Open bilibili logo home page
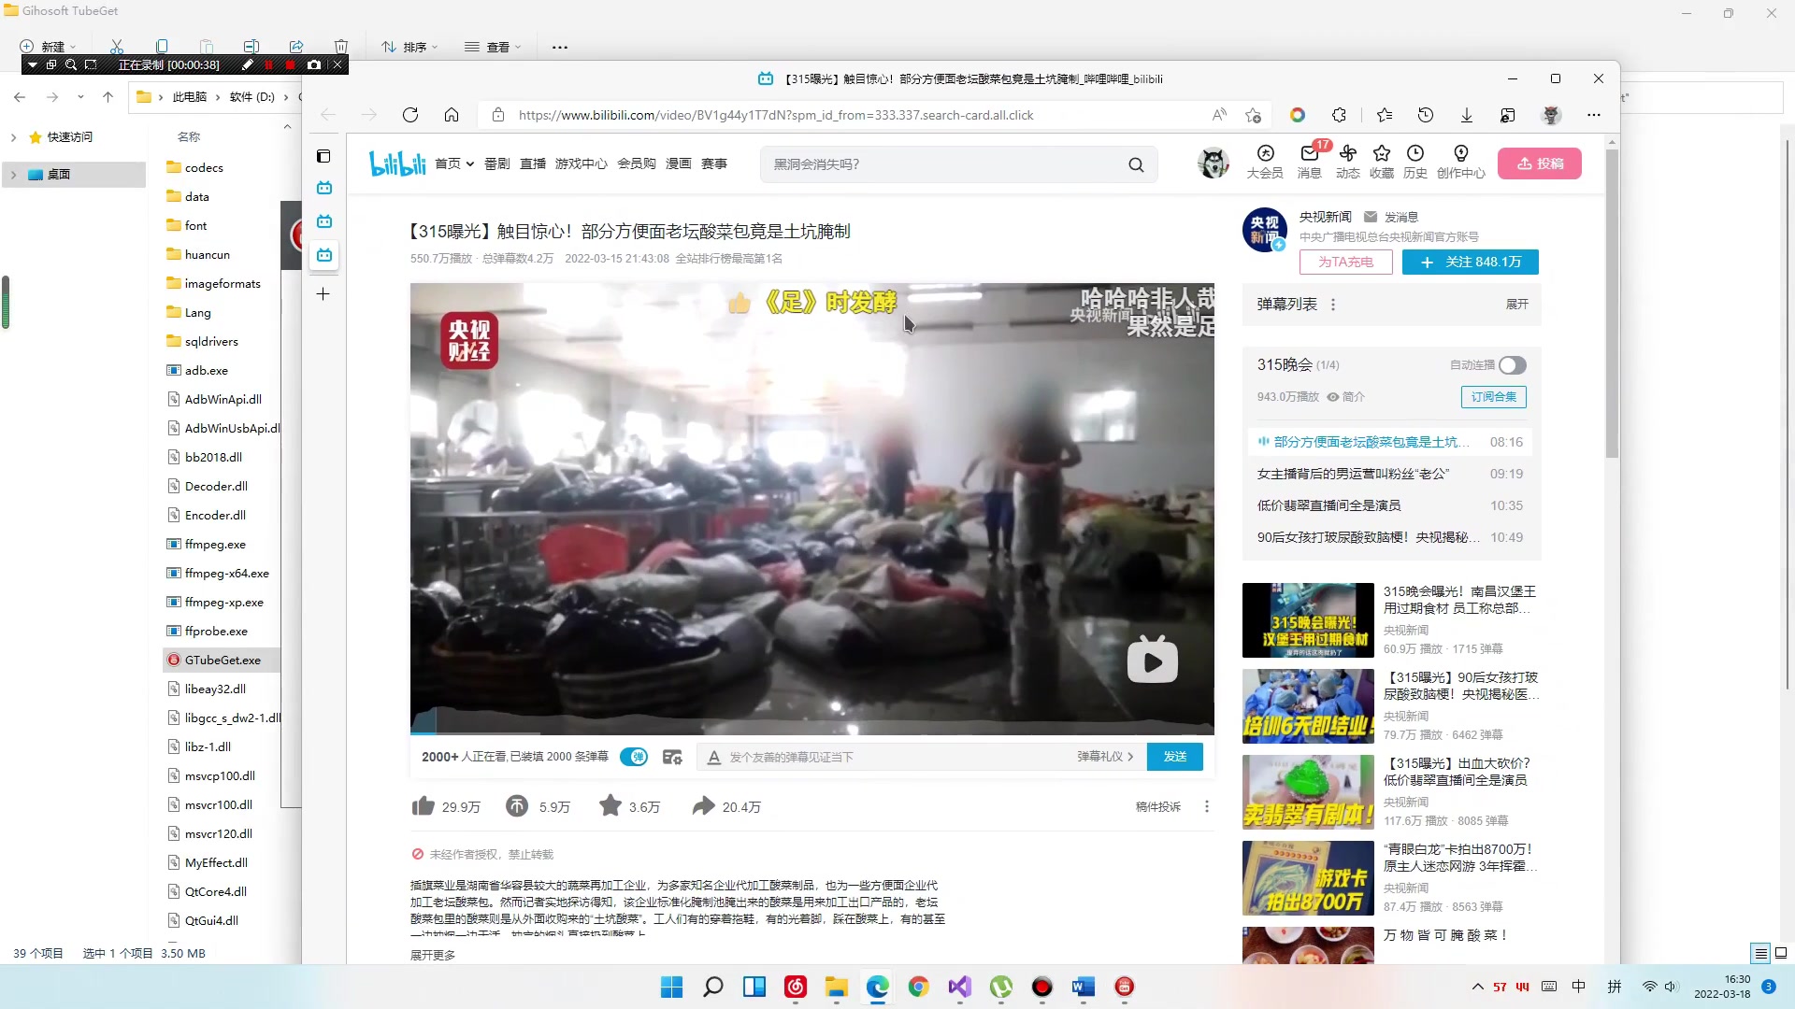 [397, 163]
